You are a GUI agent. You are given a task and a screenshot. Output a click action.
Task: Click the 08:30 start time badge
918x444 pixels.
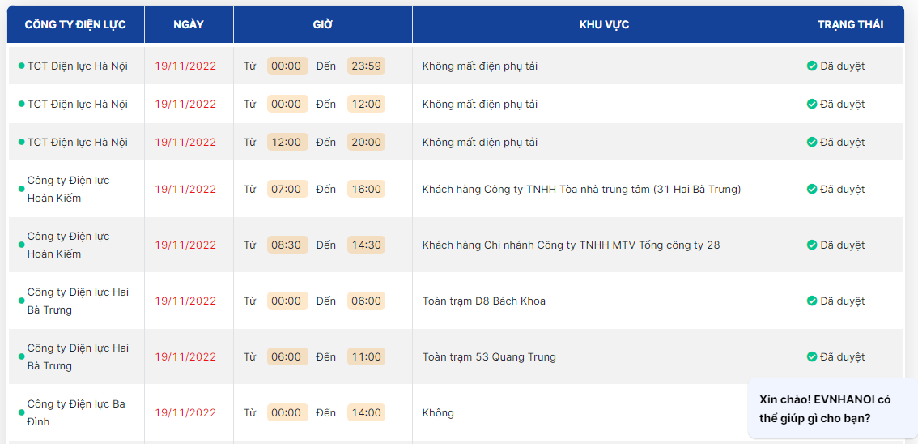click(287, 245)
